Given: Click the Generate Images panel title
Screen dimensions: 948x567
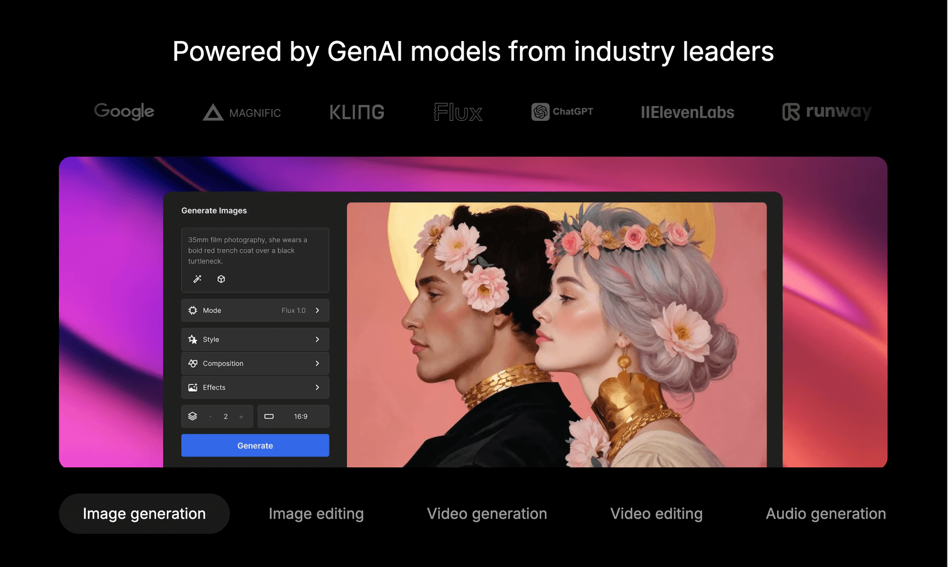Looking at the screenshot, I should click(214, 211).
